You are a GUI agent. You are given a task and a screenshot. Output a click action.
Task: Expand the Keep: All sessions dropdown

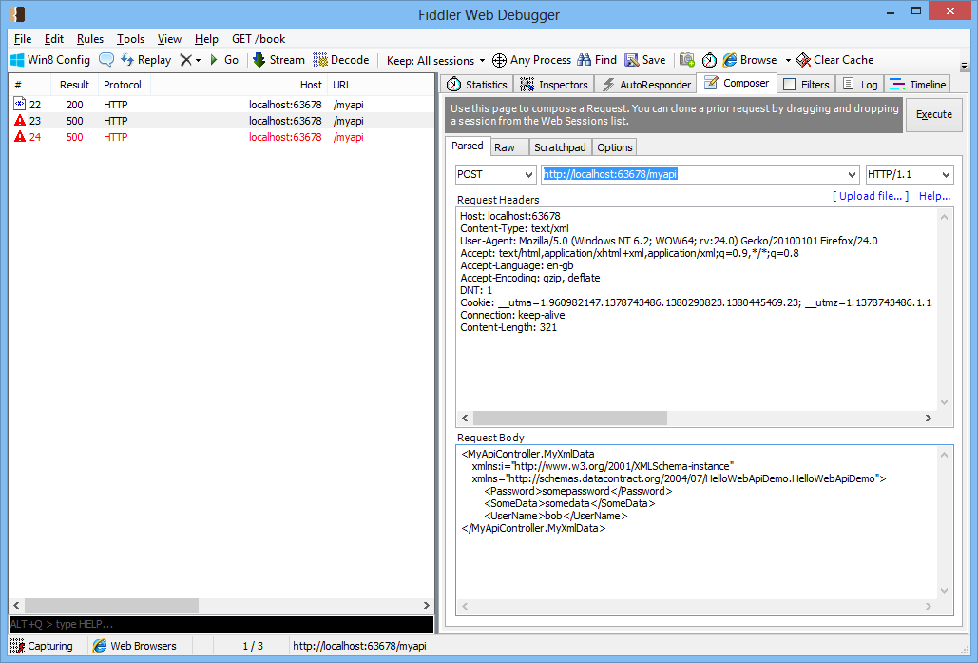point(435,61)
